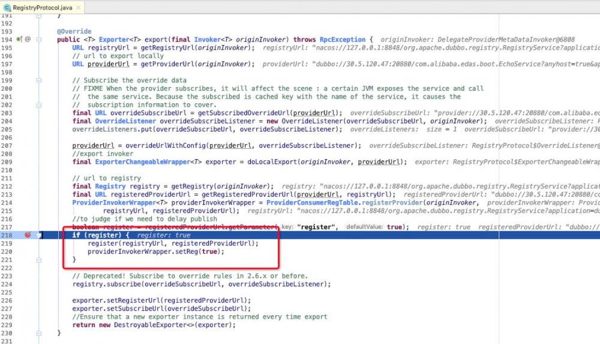Click exporter.setSubscribeUrl on line 227
The image size is (600, 344).
[x=118, y=309]
